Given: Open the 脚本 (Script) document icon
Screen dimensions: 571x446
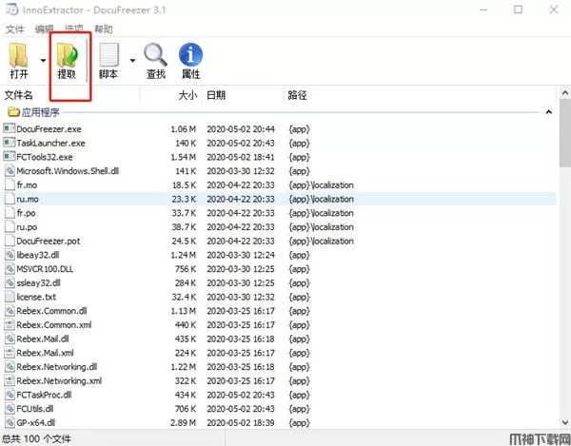Looking at the screenshot, I should 108,57.
